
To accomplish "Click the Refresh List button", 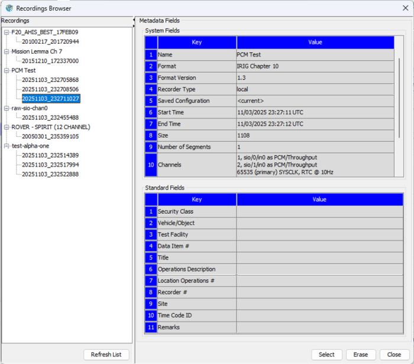I will [x=106, y=355].
